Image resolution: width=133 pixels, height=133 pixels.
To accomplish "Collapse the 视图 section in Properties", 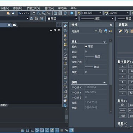I will click(105, 83).
